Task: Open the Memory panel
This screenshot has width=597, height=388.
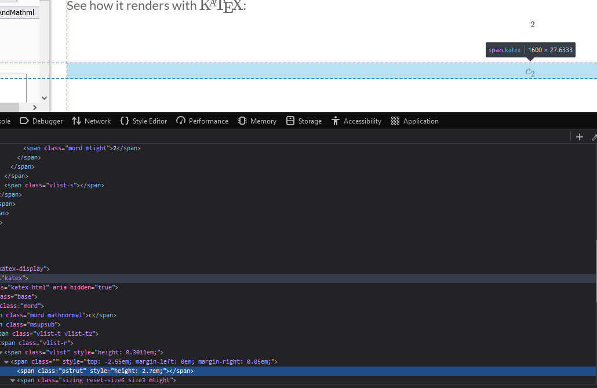Action: (x=257, y=121)
